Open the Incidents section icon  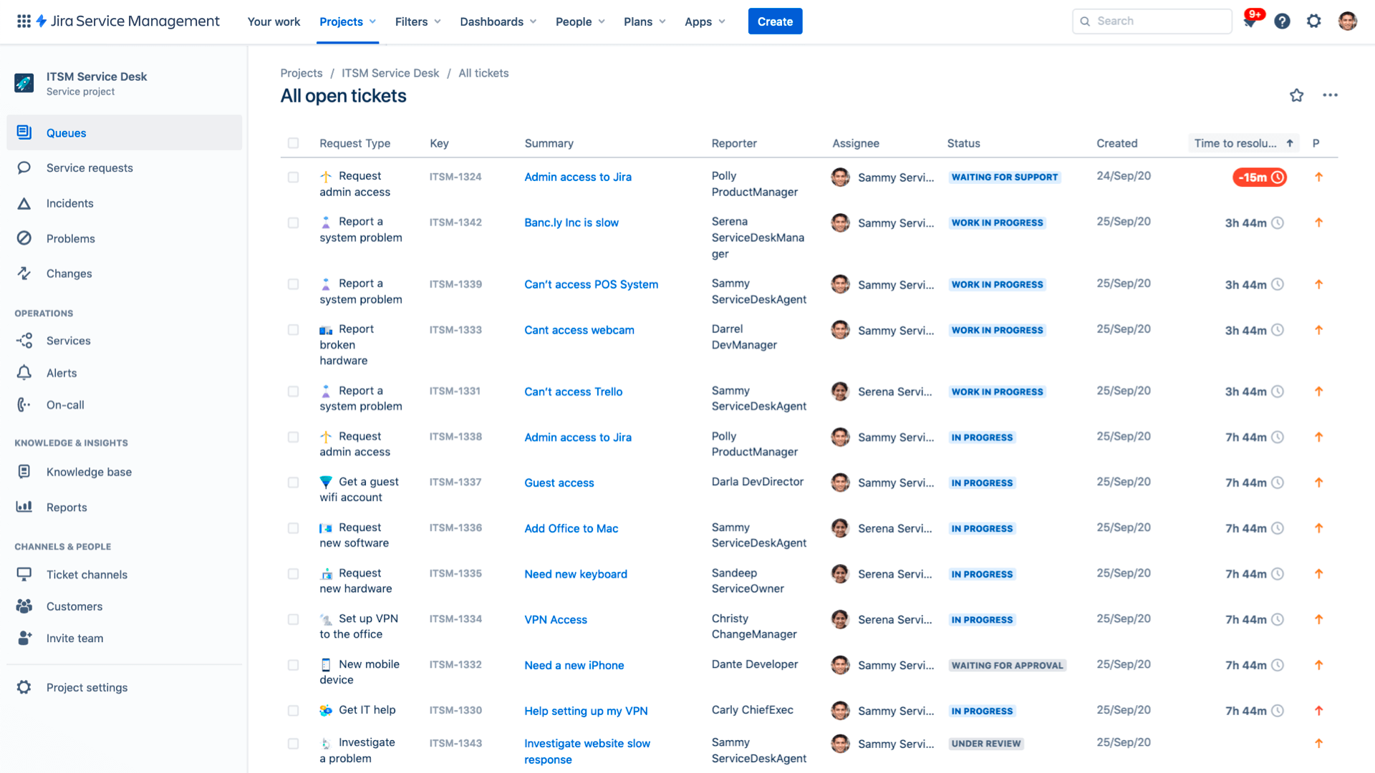coord(26,203)
